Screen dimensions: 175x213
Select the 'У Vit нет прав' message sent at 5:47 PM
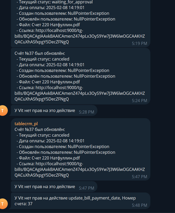pyautogui.click(x=54, y=187)
